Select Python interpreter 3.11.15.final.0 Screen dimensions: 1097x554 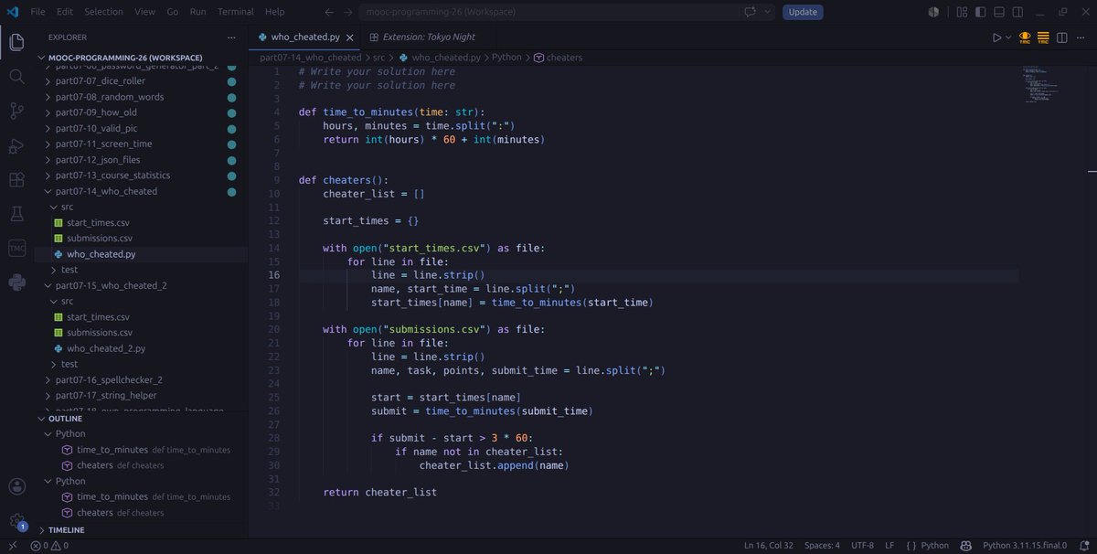pyautogui.click(x=1024, y=546)
